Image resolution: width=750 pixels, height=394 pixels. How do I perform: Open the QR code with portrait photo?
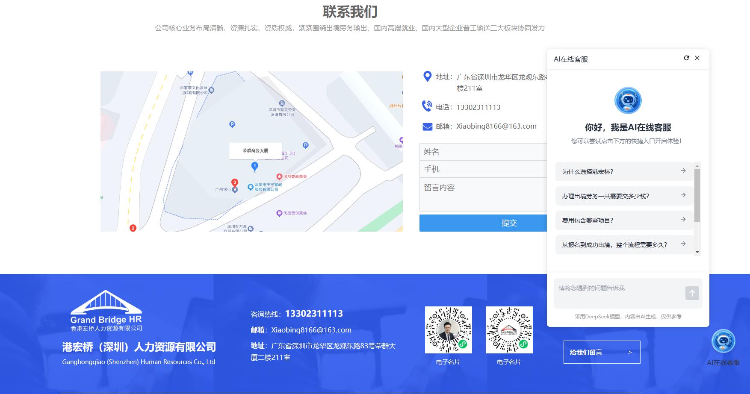pos(448,330)
